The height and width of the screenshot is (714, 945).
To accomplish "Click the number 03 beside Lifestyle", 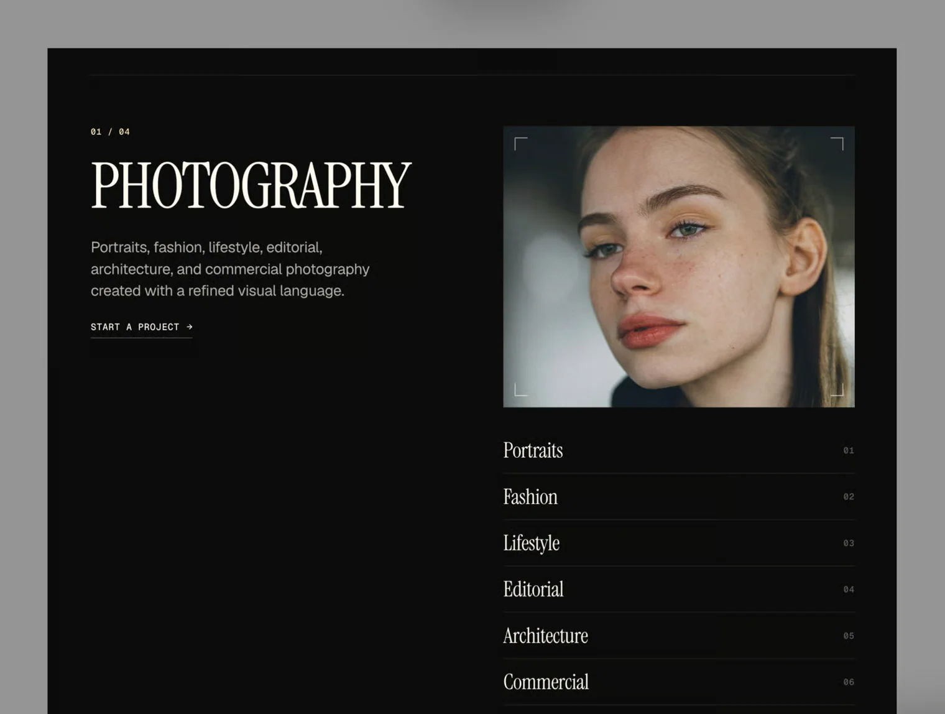I will tap(849, 543).
